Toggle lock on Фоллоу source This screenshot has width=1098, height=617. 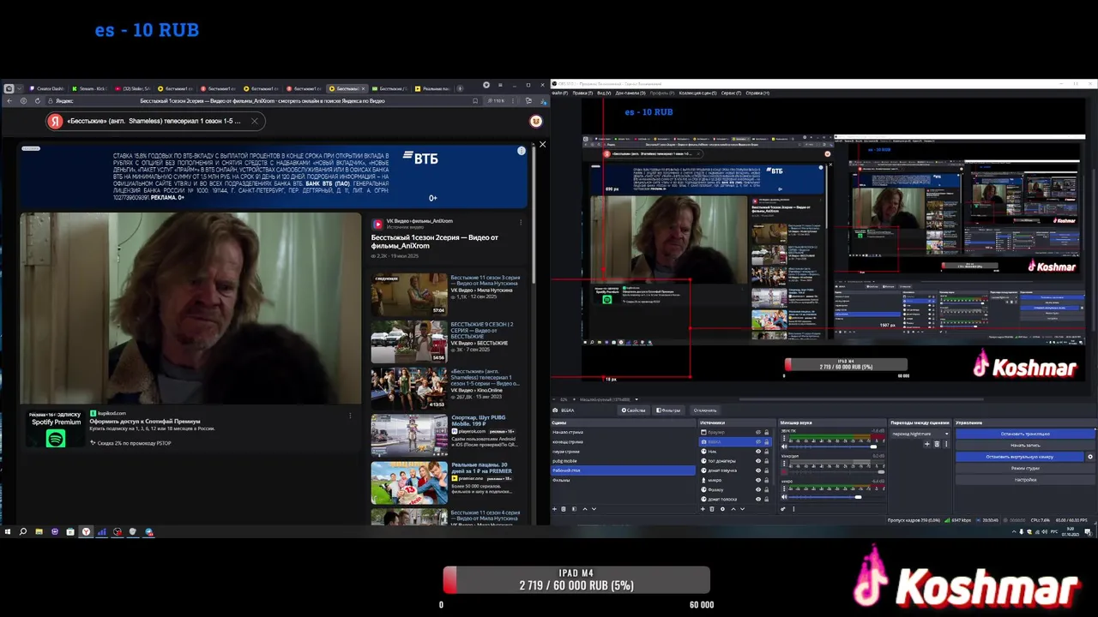[x=767, y=489]
